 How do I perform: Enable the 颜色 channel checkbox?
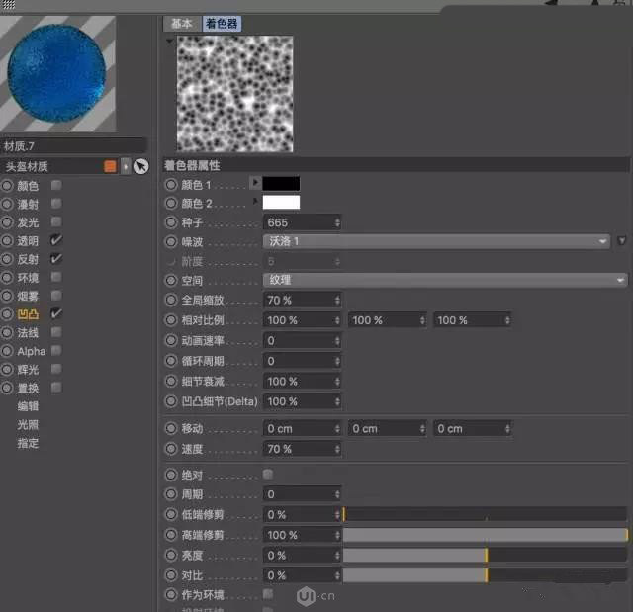(56, 185)
